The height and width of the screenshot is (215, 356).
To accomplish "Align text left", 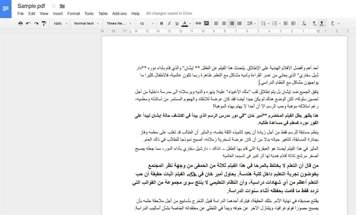I will tap(216, 24).
